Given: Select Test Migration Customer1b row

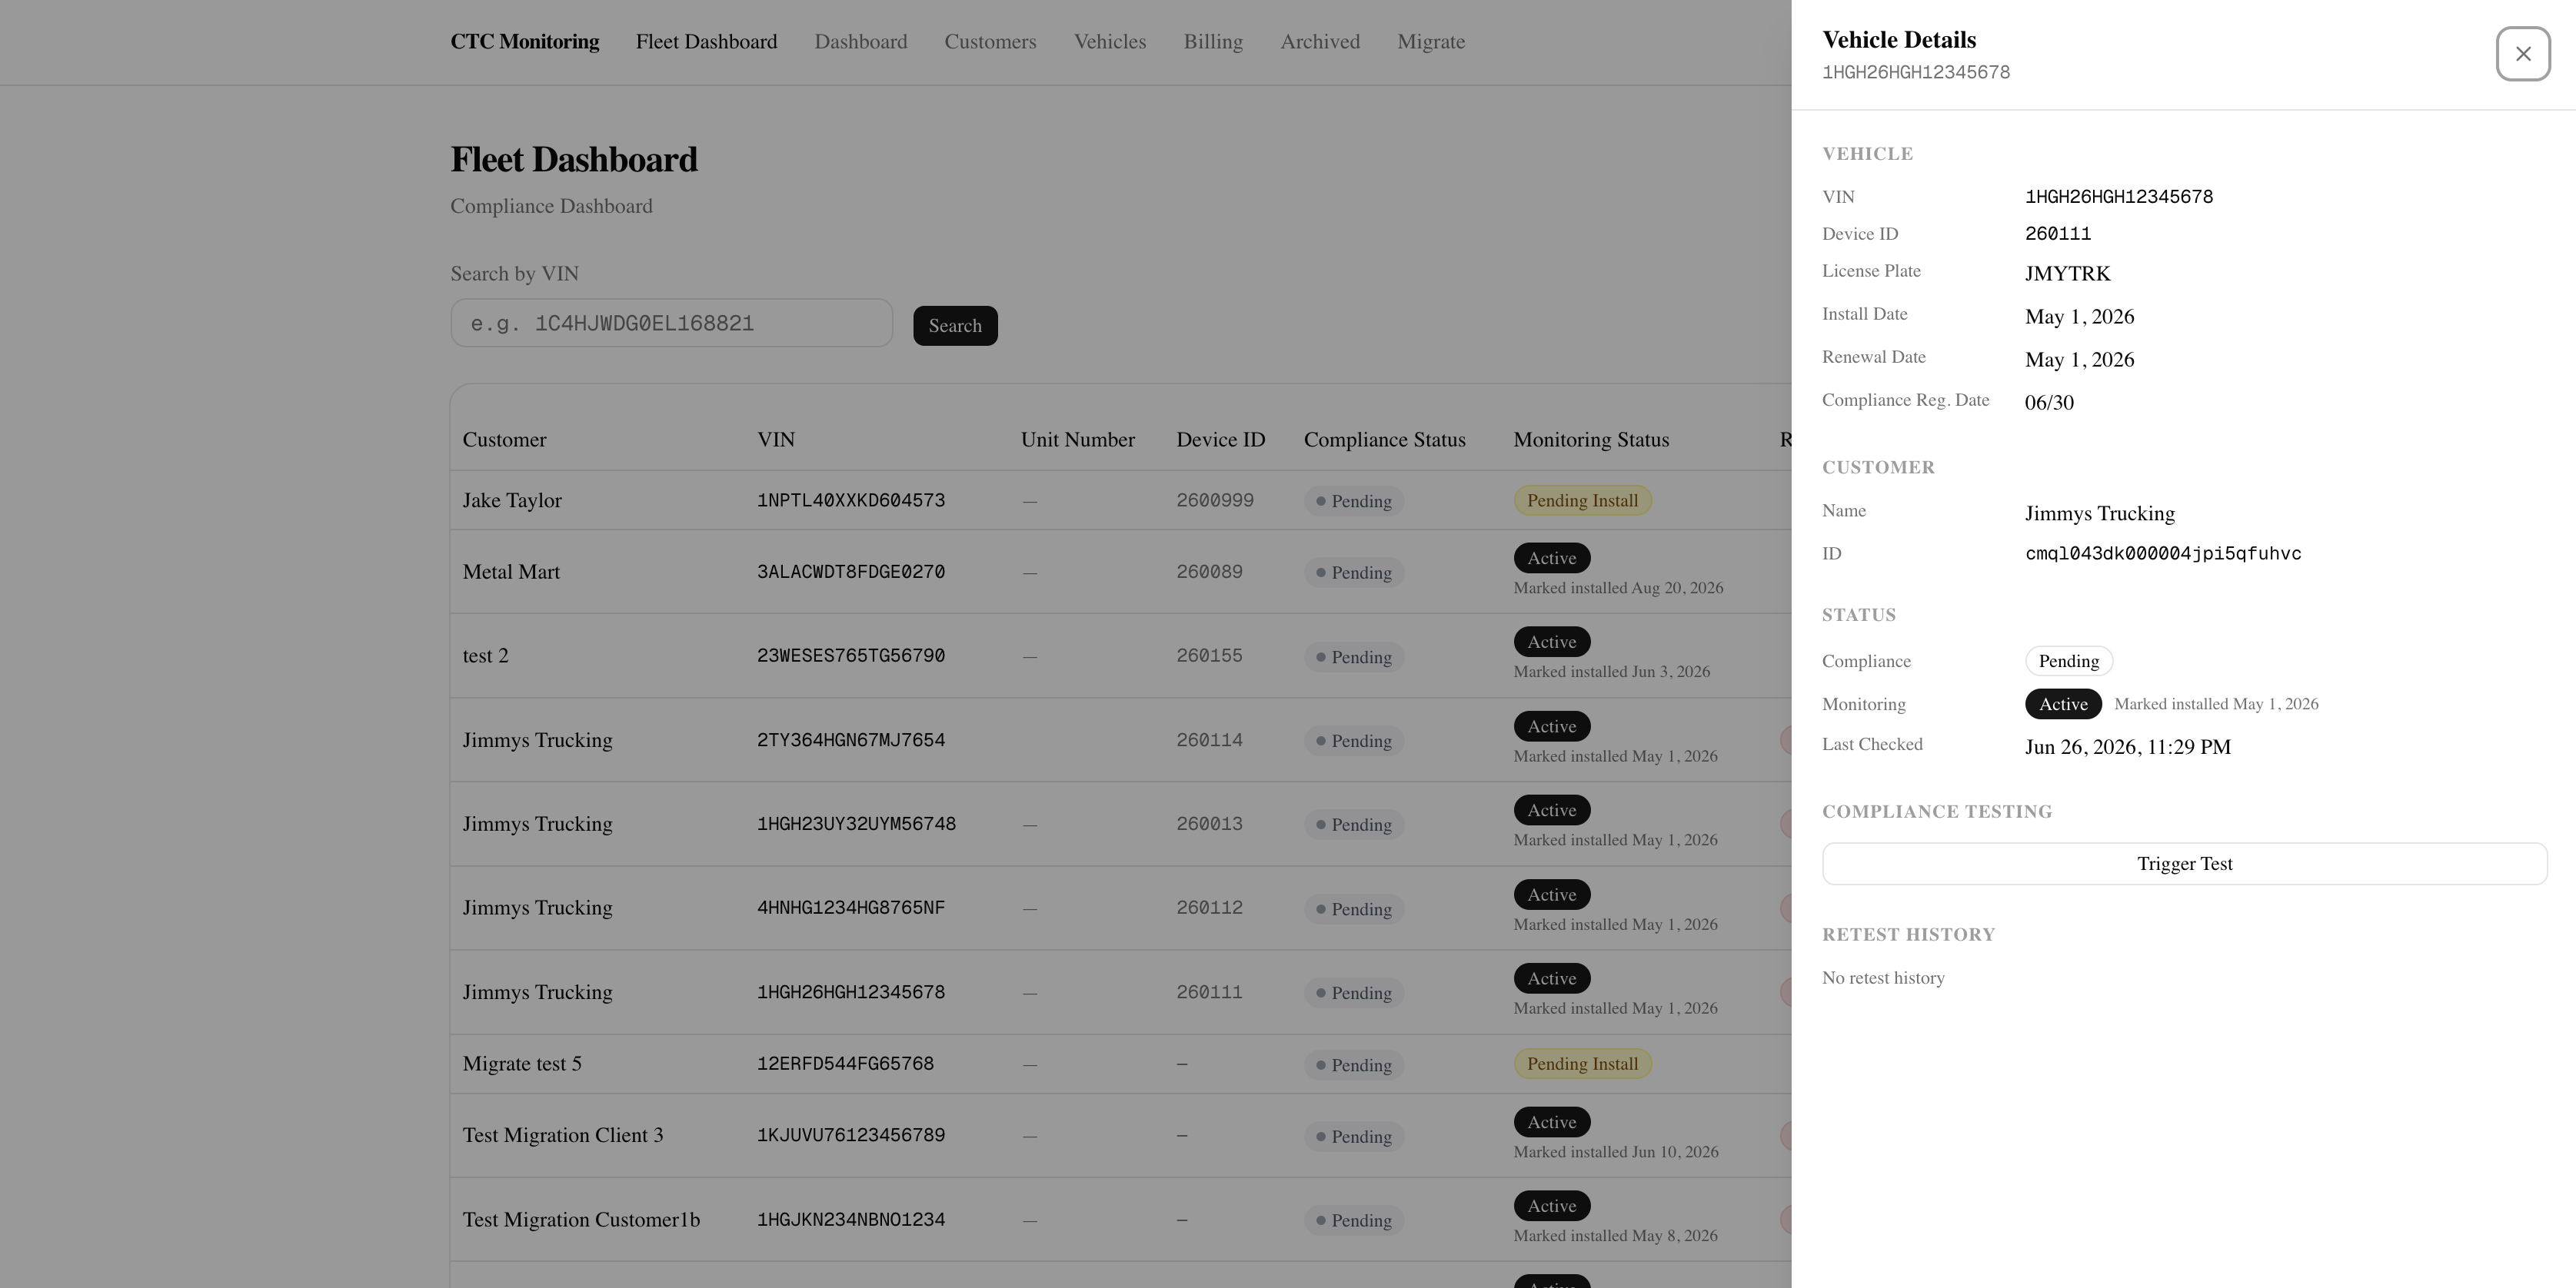Looking at the screenshot, I should coord(1121,1219).
